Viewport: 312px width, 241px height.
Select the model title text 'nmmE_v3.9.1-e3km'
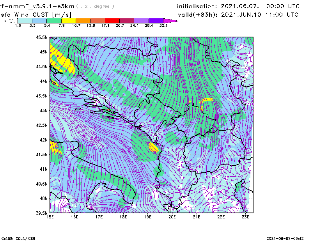42,6
